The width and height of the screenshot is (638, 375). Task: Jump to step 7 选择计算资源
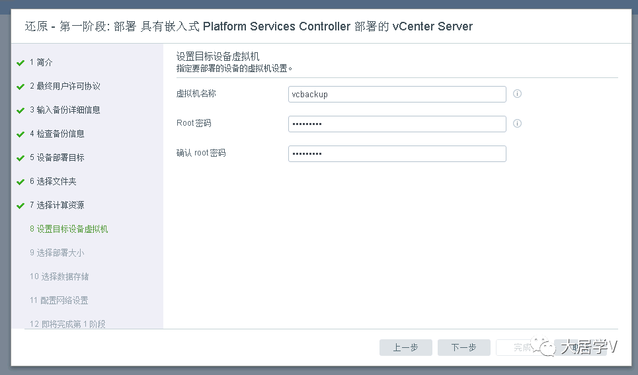57,205
